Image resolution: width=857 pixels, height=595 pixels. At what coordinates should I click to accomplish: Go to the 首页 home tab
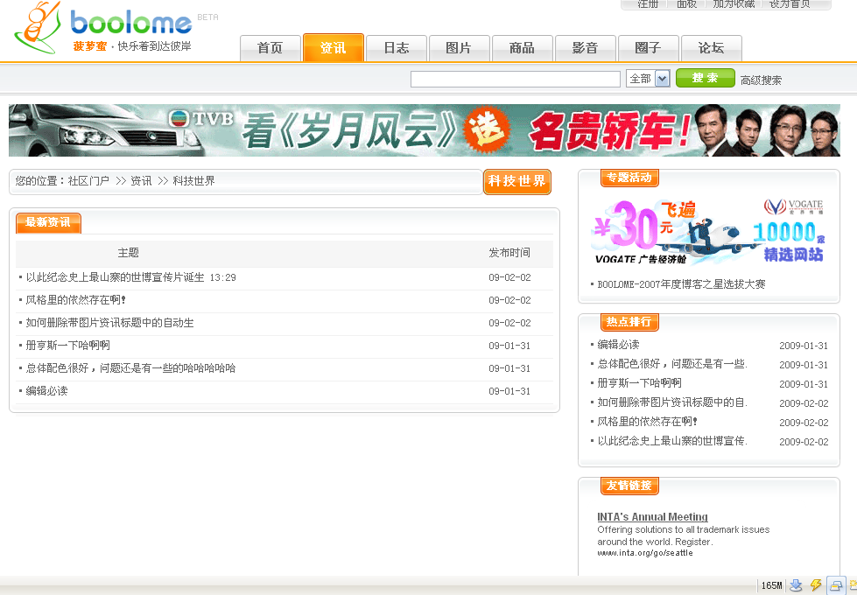[270, 48]
